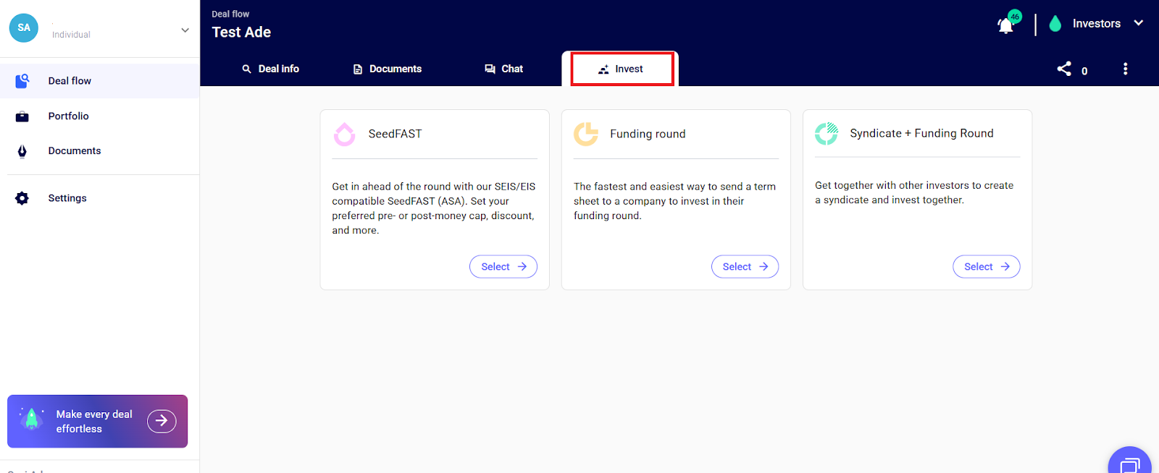Open the Documents tab
Image resolution: width=1159 pixels, height=473 pixels.
(387, 69)
